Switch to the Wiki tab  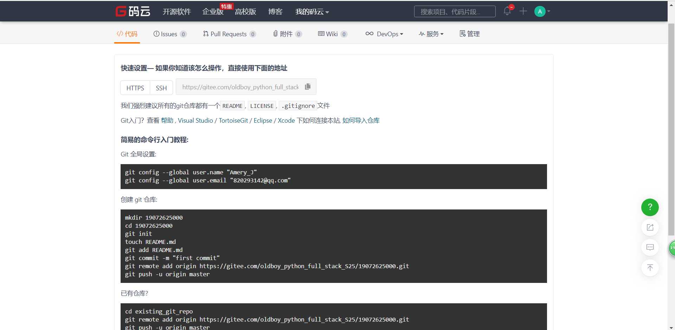click(x=333, y=34)
